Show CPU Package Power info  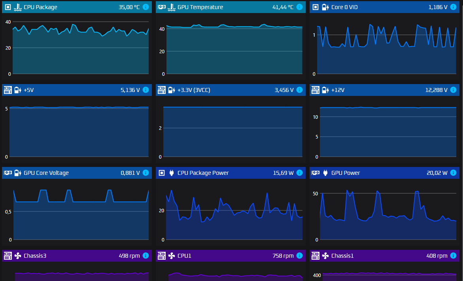299,173
